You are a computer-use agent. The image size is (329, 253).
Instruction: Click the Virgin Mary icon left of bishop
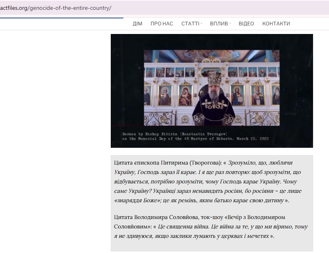(186, 95)
